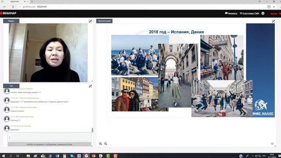Click the chat scrollbar thumb
This screenshot has height=158, width=281.
point(93,130)
